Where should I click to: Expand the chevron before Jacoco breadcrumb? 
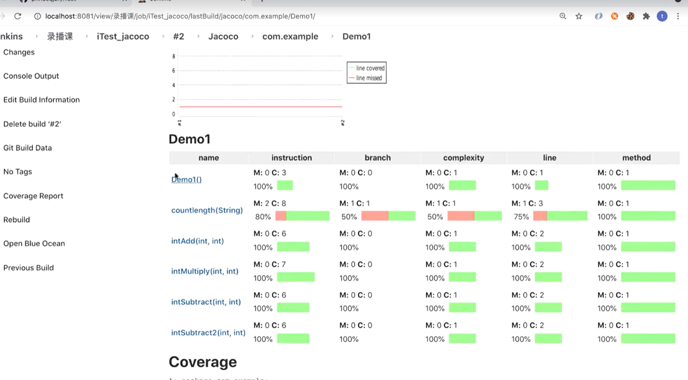pos(198,36)
